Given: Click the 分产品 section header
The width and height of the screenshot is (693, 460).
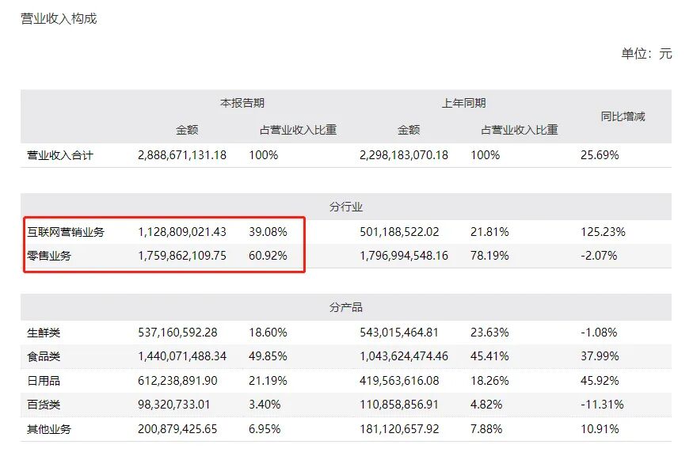Looking at the screenshot, I should [x=346, y=307].
